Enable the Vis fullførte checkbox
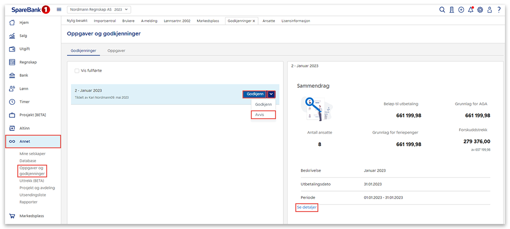 click(77, 71)
